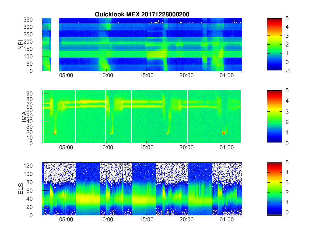This screenshot has width=323, height=242.
Task: Click the ELS panel's color scale bar
Action: [x=275, y=189]
